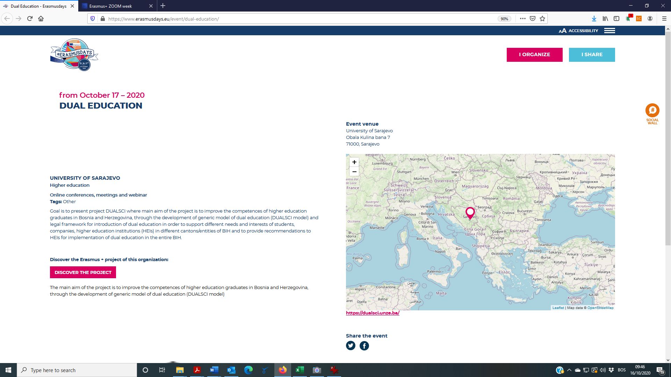Open Excel from the taskbar
Image resolution: width=671 pixels, height=377 pixels.
tap(300, 370)
